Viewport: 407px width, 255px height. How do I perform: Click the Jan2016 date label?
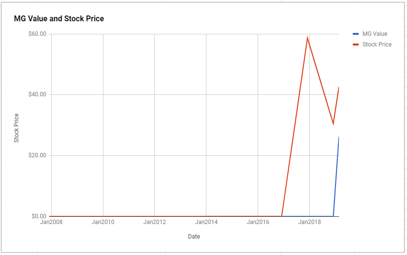coord(258,222)
